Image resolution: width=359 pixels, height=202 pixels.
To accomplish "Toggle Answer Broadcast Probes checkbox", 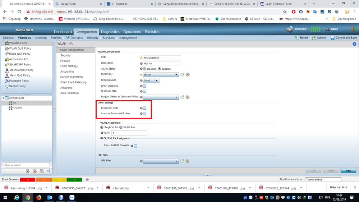I will 145,114.
